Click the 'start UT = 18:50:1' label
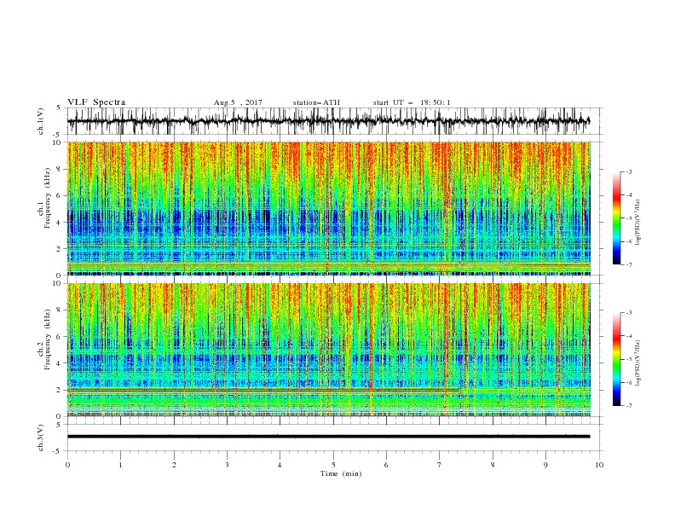The image size is (675, 522). click(x=412, y=102)
